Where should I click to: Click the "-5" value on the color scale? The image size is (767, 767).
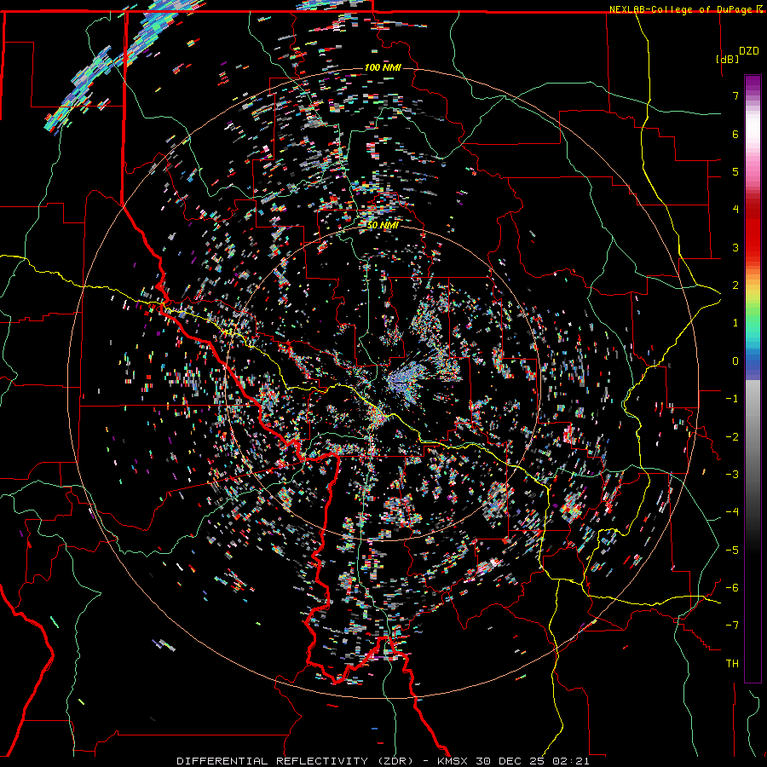point(732,550)
